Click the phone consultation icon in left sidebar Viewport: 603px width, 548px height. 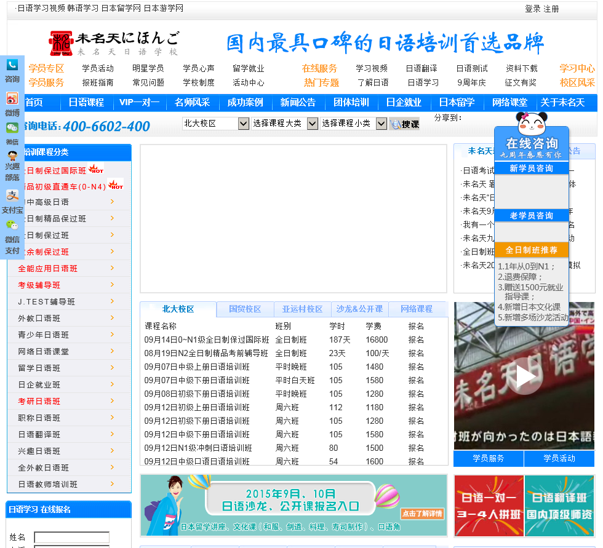12,65
